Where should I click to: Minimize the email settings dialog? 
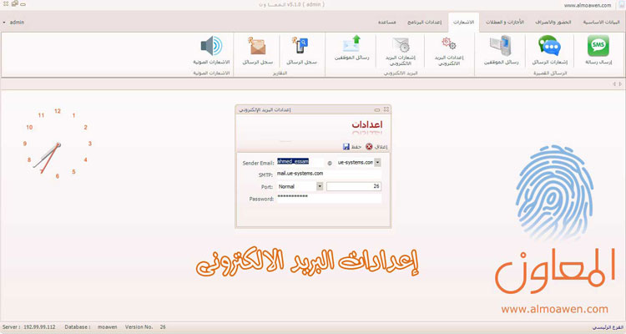pyautogui.click(x=377, y=109)
